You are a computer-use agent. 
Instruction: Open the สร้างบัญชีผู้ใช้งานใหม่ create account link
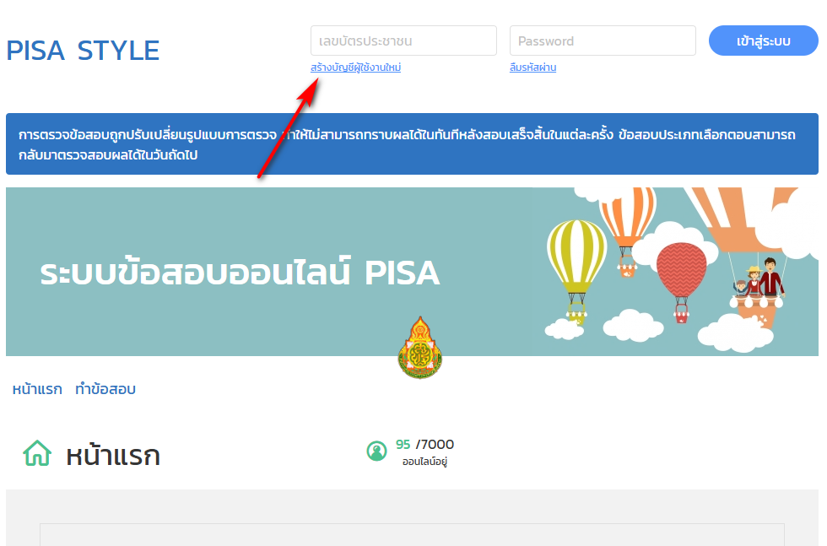tap(355, 68)
